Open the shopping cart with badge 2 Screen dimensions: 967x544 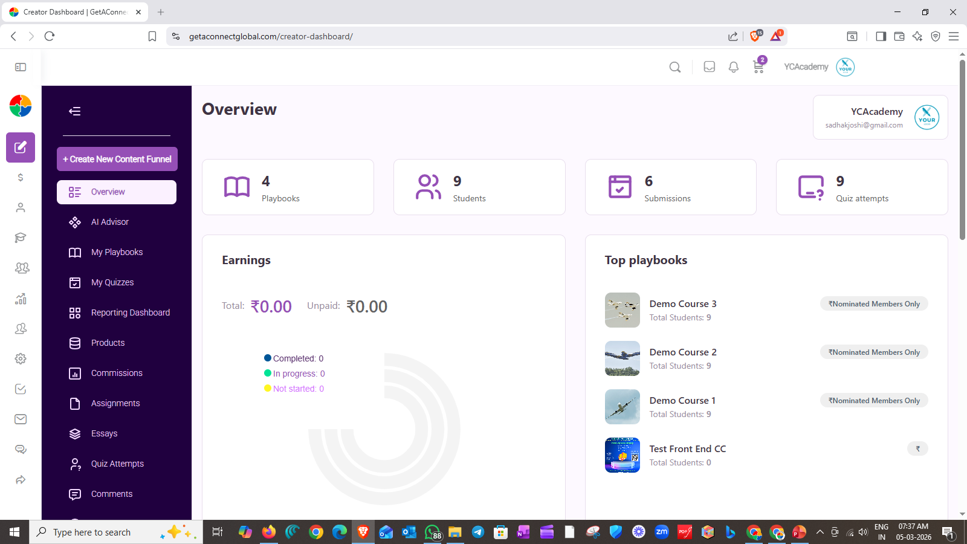coord(759,65)
